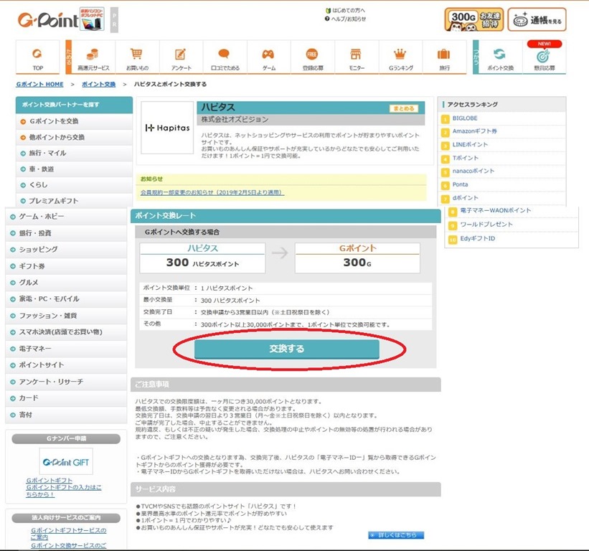Open dポイント in access ranking
Image resolution: width=589 pixels, height=551 pixels.
tap(466, 198)
